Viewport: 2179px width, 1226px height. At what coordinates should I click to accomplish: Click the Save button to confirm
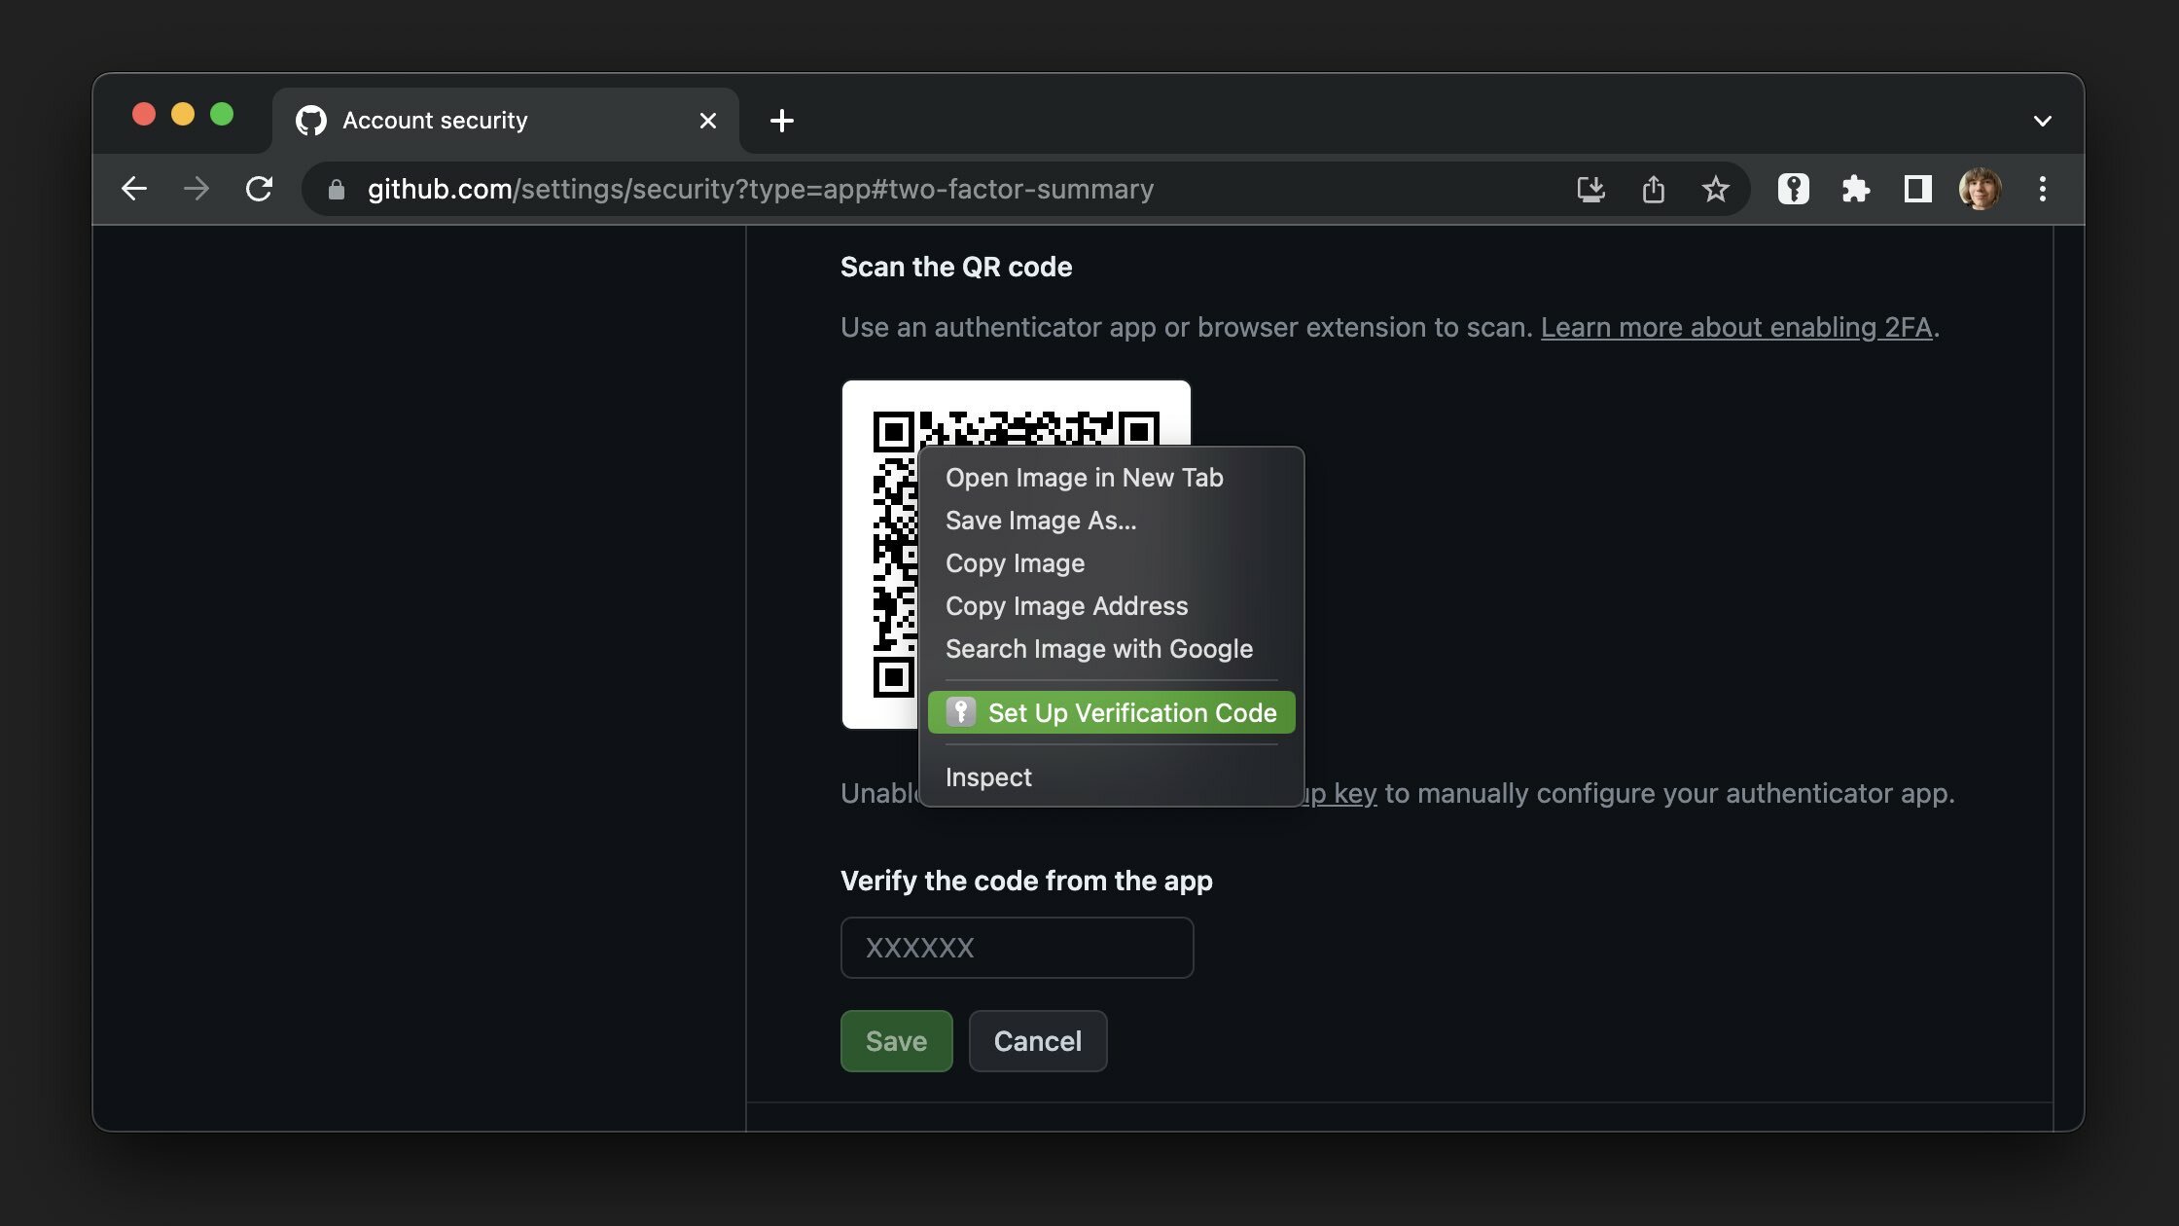(x=895, y=1040)
